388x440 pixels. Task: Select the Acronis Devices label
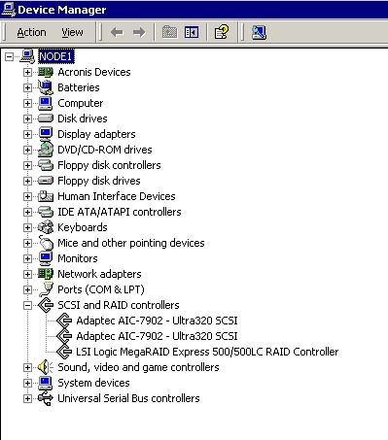[94, 72]
